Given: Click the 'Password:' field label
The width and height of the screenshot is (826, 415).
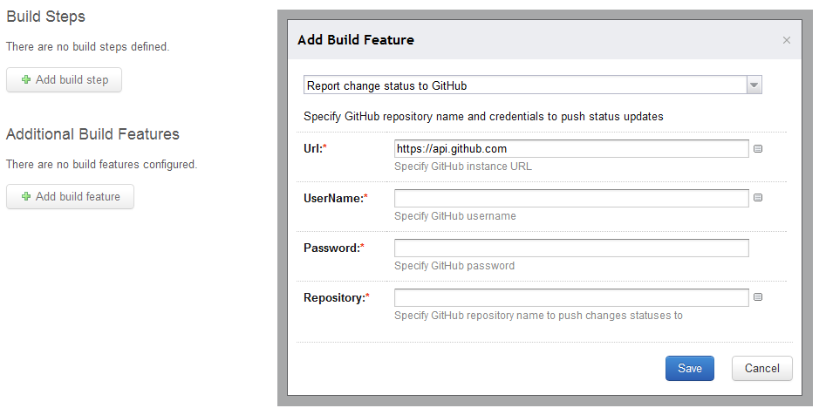Looking at the screenshot, I should (331, 248).
